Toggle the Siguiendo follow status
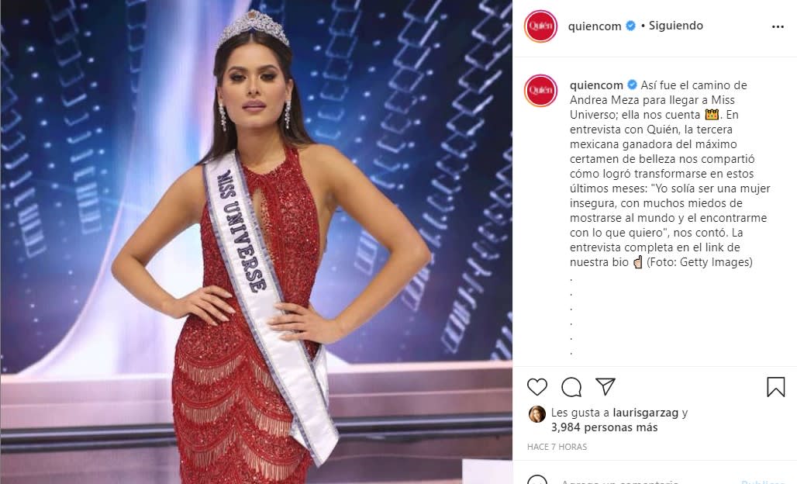The height and width of the screenshot is (484, 797). [x=675, y=26]
